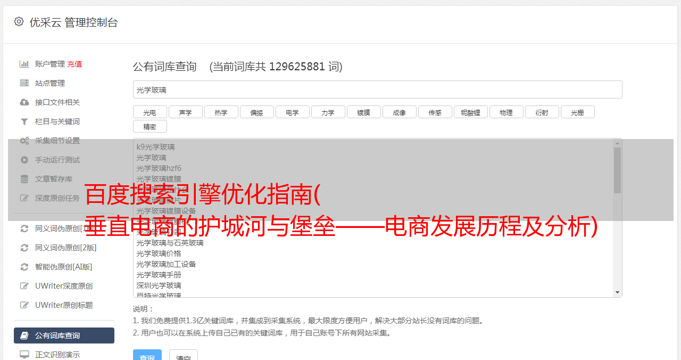681x360 pixels.
Task: Click the database icon for 文章暂存库
Action: coord(24,179)
